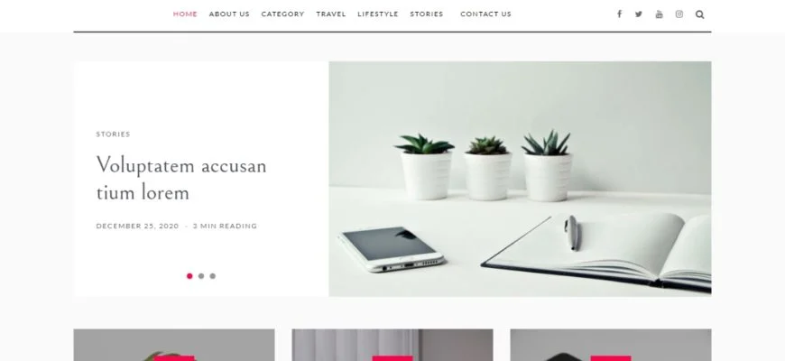Open the YouTube social icon

pos(659,14)
